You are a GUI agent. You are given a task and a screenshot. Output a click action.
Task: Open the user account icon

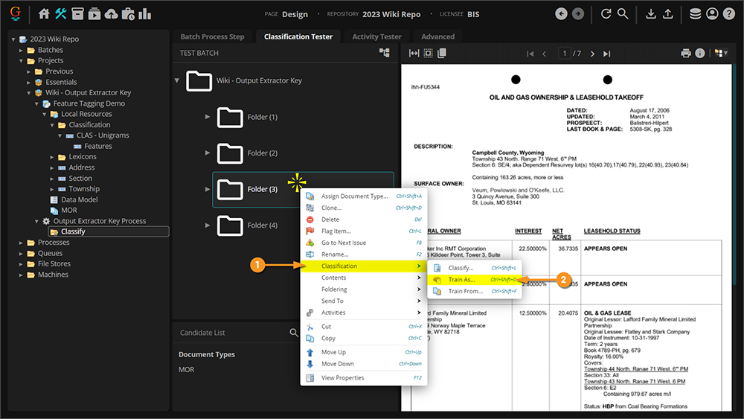(712, 13)
